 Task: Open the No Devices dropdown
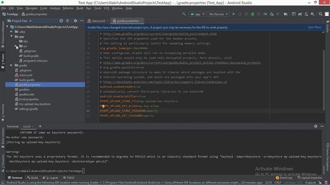[218, 14]
